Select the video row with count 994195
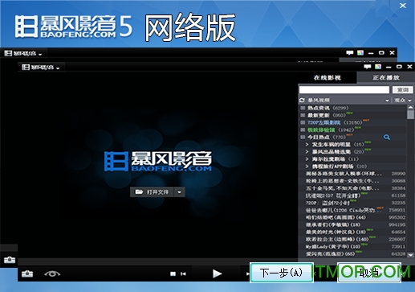415x292 pixels. click(353, 224)
